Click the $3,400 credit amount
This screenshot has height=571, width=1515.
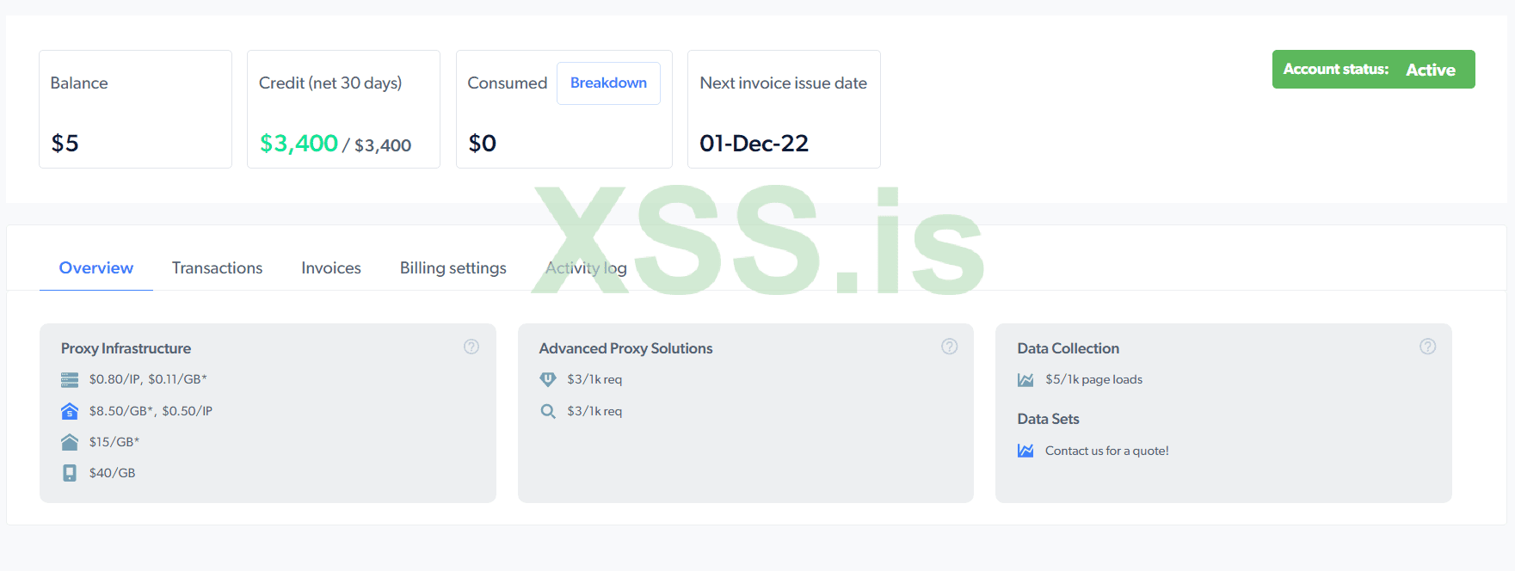[x=299, y=144]
